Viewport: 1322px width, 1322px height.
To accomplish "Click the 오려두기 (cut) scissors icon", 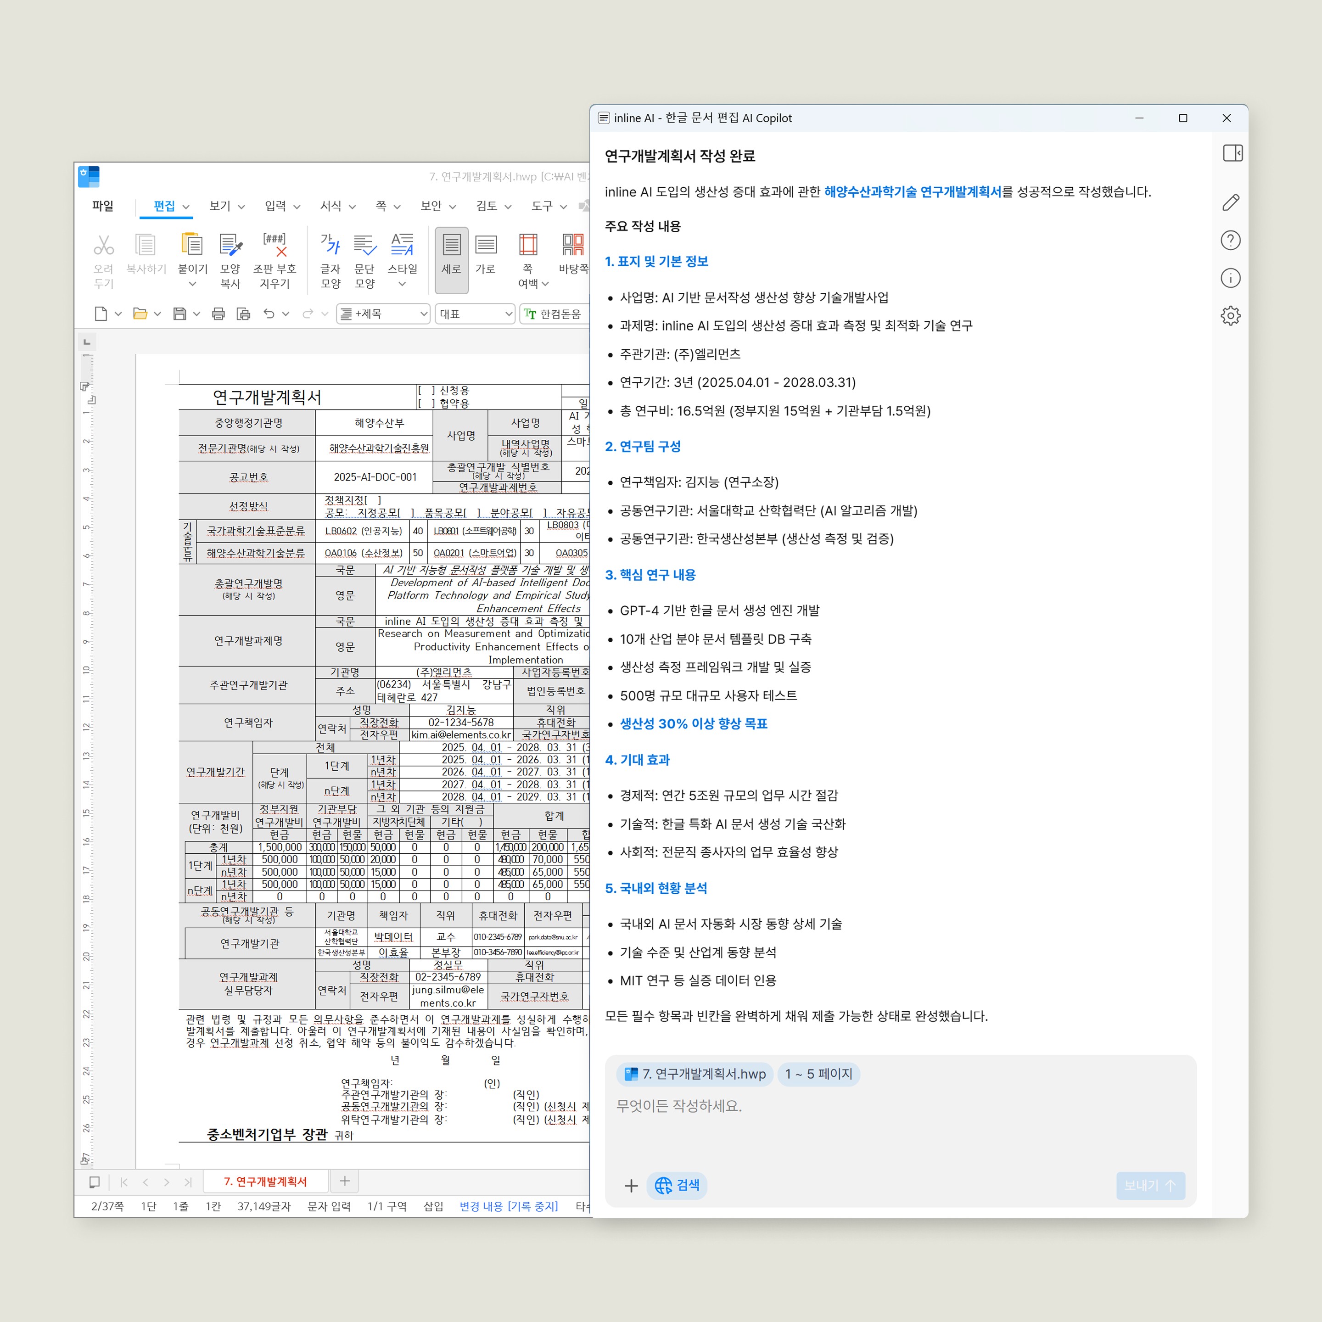I will click(103, 244).
